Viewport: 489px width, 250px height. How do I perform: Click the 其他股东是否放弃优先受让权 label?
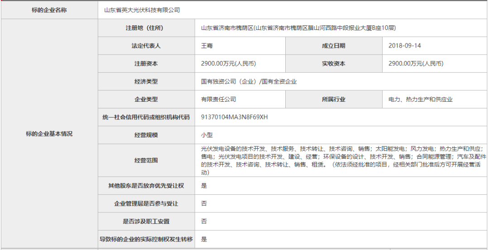pyautogui.click(x=146, y=185)
